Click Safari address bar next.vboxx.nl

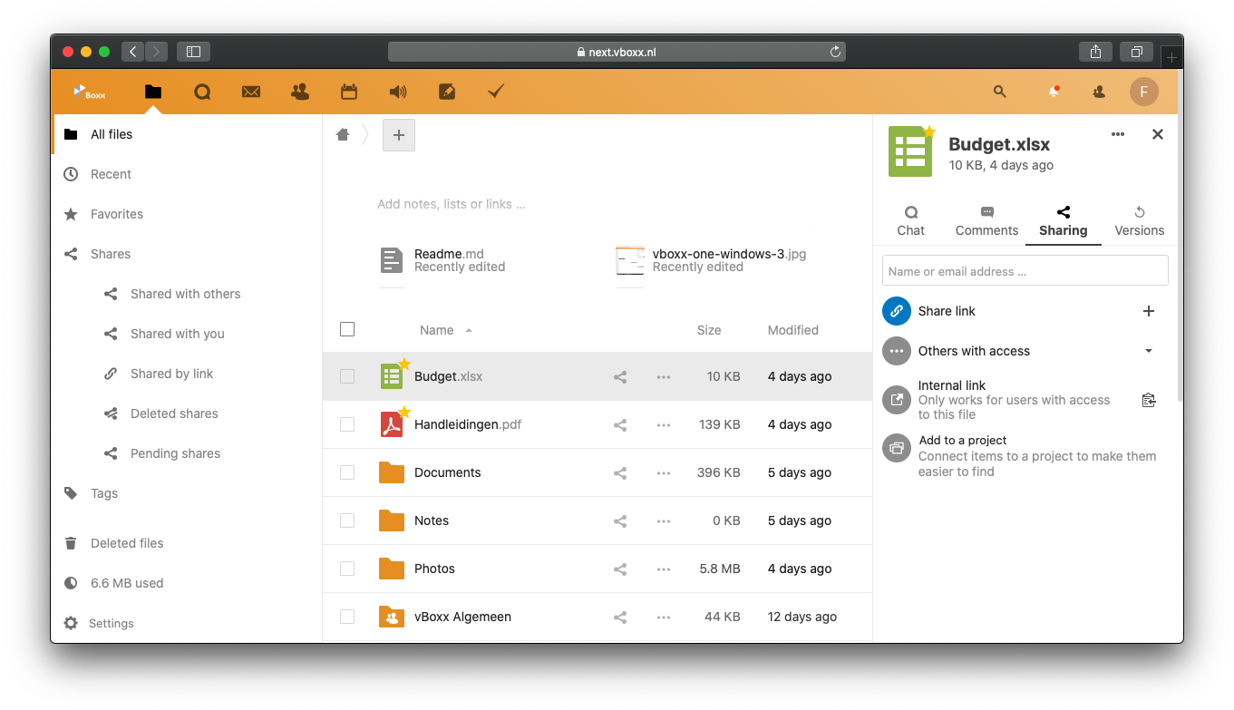click(617, 52)
